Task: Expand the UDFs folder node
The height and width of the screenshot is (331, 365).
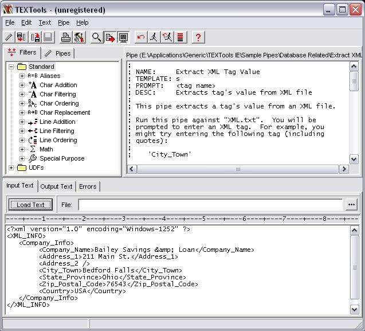Action: click(11, 168)
